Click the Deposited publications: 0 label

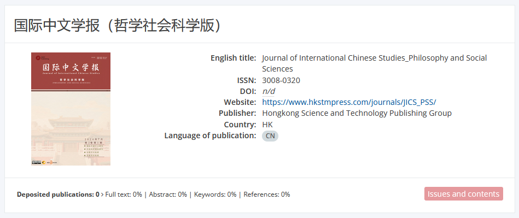pos(59,195)
